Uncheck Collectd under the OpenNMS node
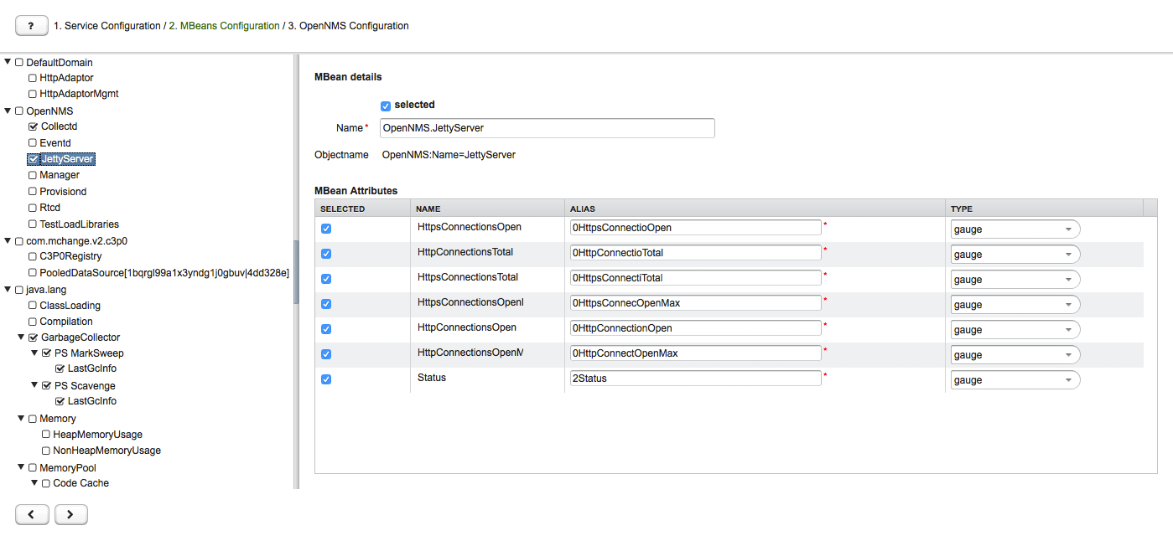Viewport: 1173px width, 541px height. click(32, 126)
